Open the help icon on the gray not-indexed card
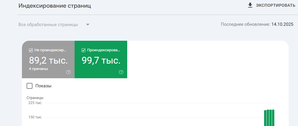This screenshot has width=298, height=126. click(68, 72)
